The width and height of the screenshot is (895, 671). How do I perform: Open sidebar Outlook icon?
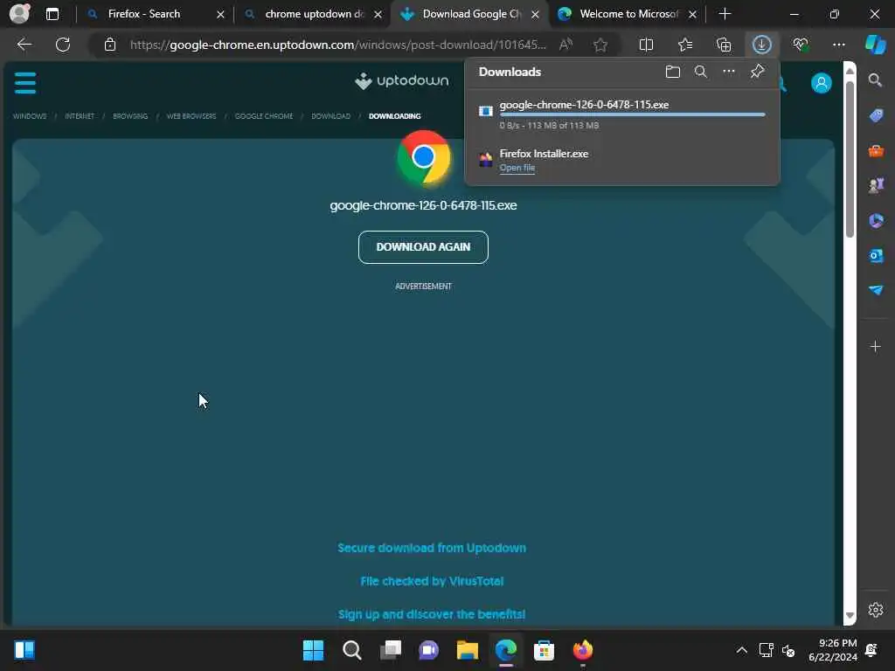(876, 255)
